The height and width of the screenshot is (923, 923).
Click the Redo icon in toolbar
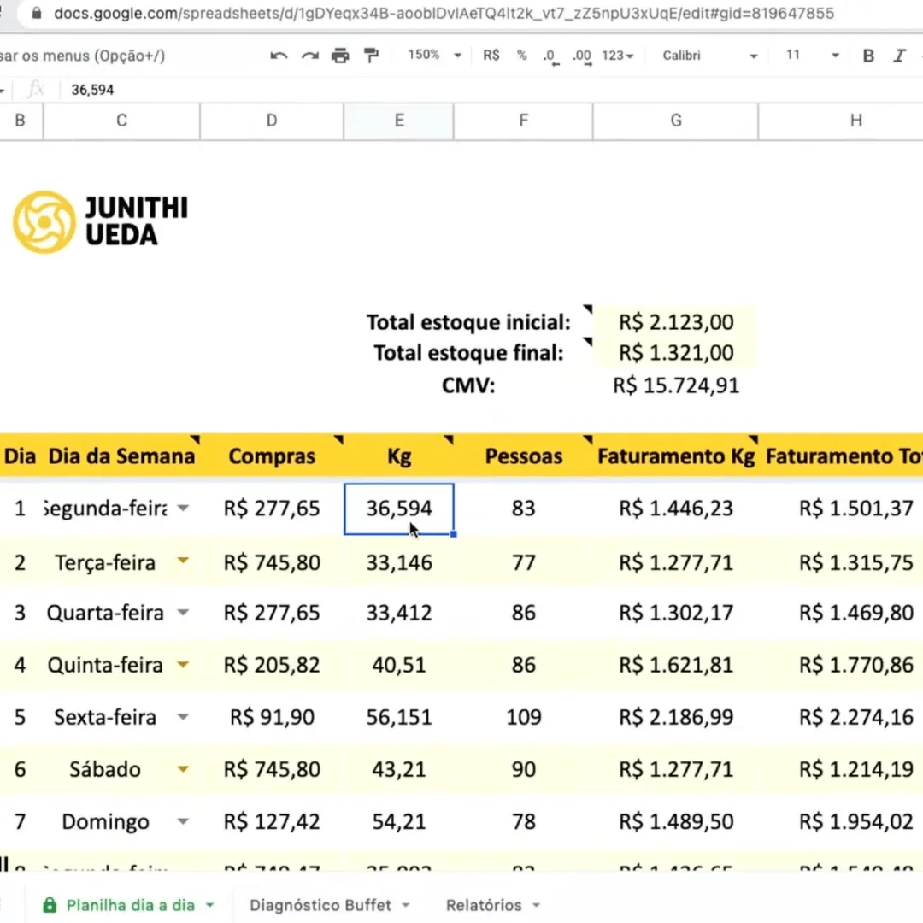pos(309,56)
